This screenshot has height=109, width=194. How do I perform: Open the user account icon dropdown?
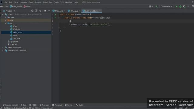(x=151, y=7)
